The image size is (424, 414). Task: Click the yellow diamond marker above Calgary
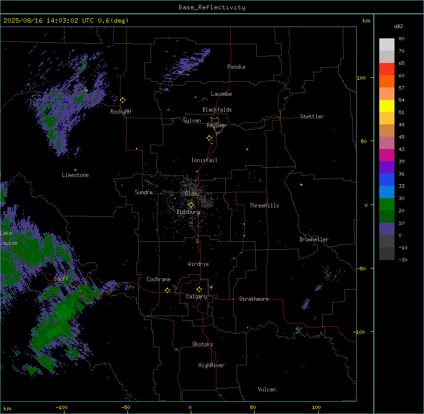199,290
